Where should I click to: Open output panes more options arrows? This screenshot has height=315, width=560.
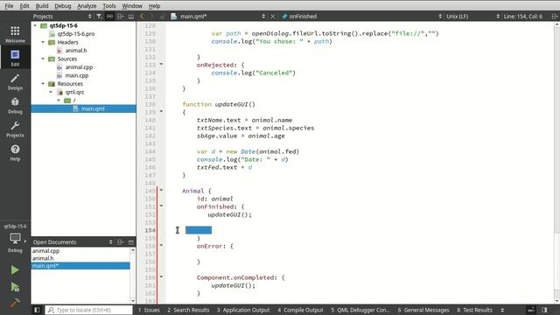502,310
